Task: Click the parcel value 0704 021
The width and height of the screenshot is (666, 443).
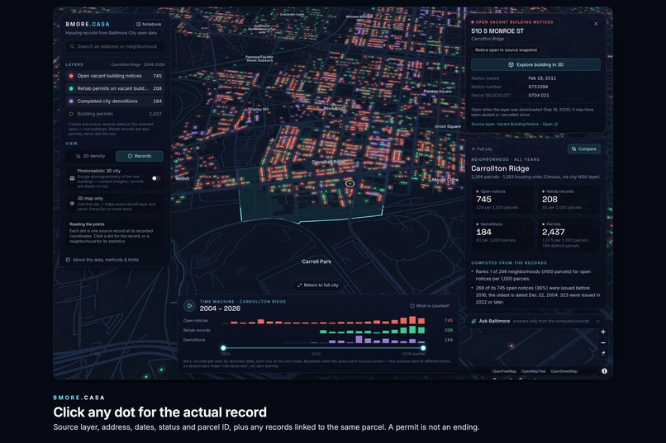Action: [539, 96]
